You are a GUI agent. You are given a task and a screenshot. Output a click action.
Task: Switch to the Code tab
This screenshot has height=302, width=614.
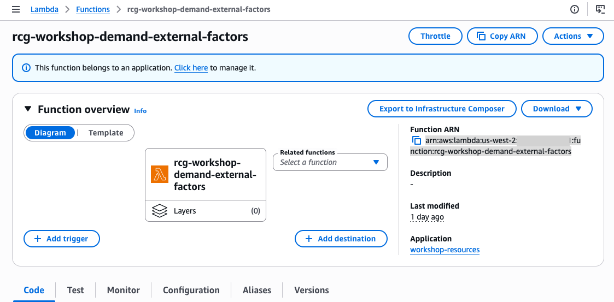(x=34, y=291)
